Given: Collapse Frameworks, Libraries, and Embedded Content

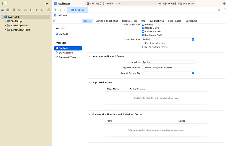Looking at the screenshot, I should pos(90,114).
